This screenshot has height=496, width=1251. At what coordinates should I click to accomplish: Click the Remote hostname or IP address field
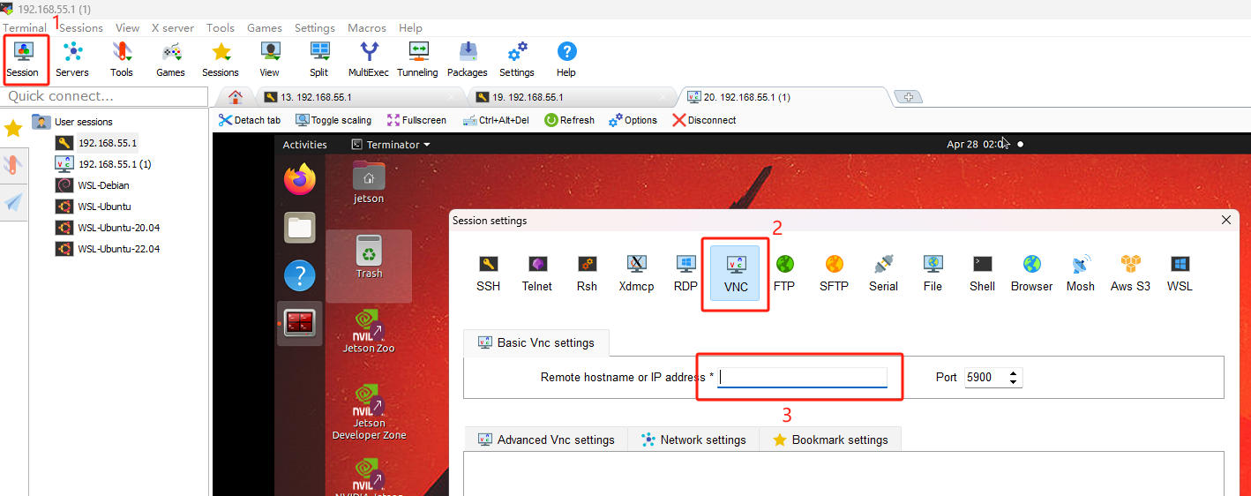(x=802, y=377)
